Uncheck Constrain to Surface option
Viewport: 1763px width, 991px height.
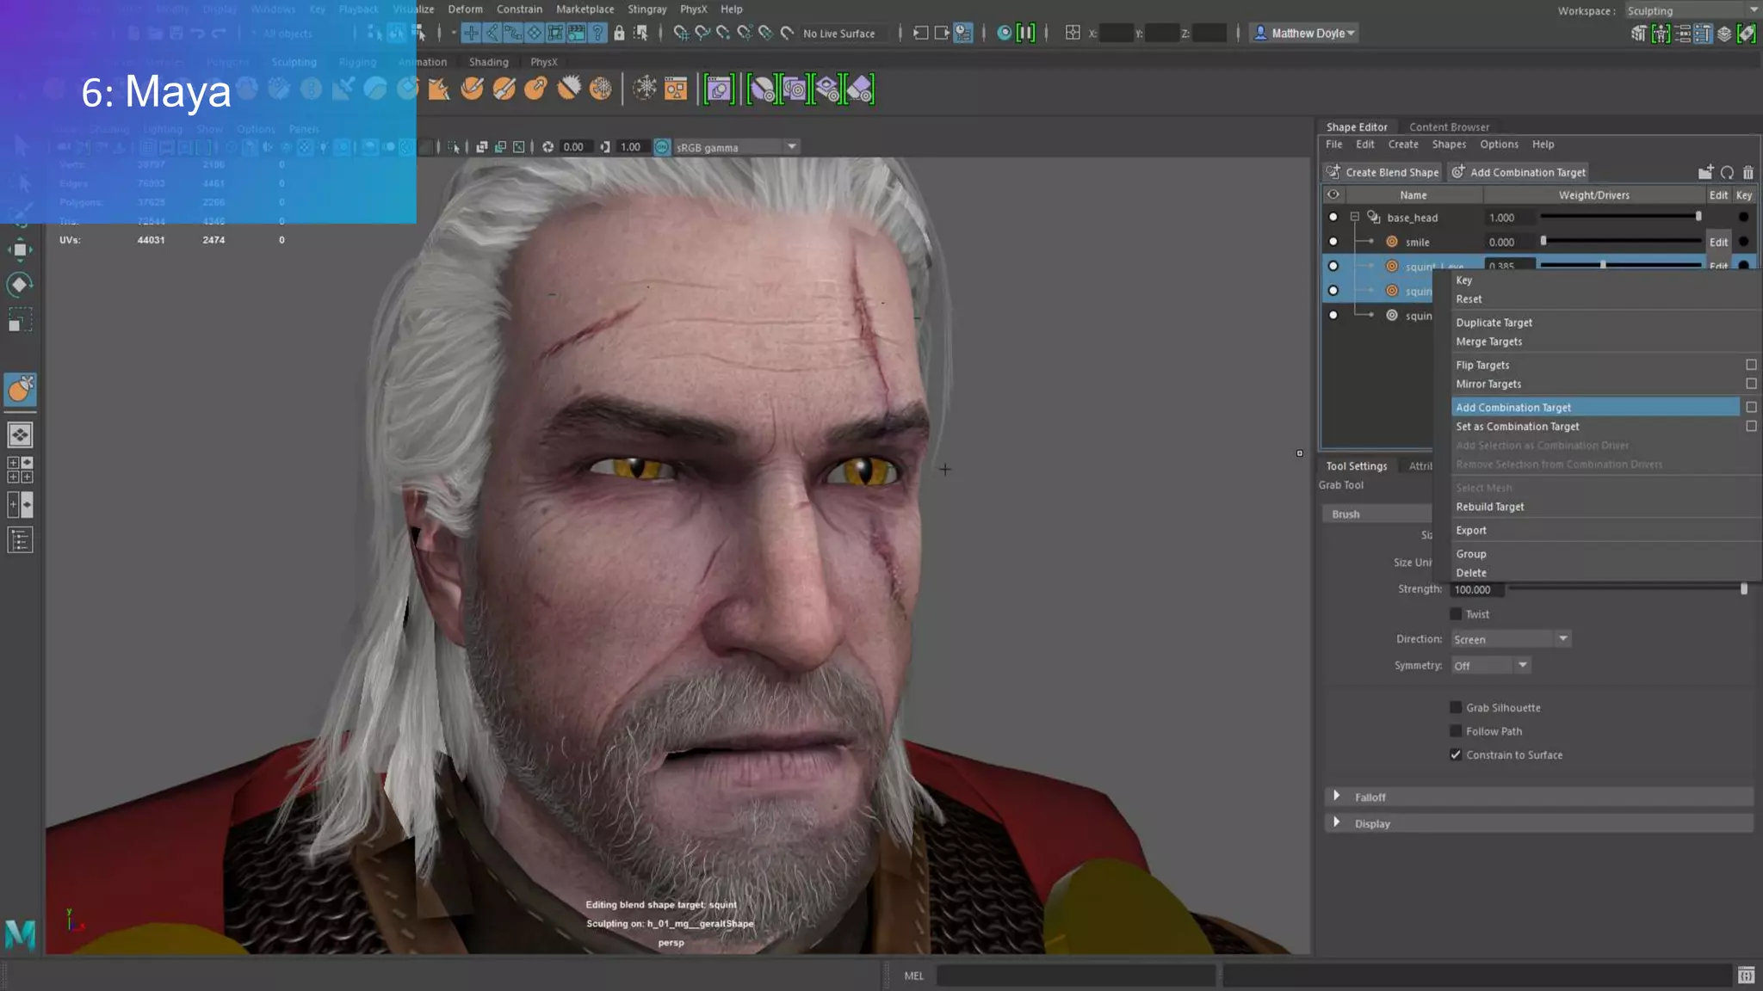[1456, 755]
